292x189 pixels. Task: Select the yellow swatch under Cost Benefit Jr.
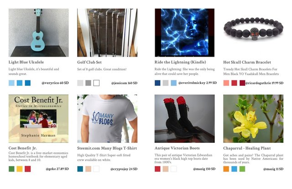click(20, 169)
